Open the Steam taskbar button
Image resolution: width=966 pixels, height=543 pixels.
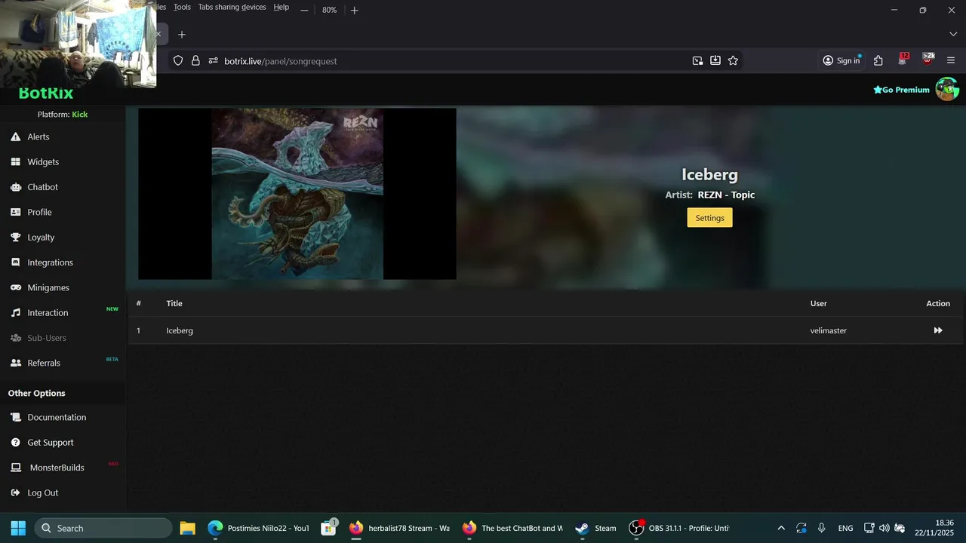[595, 528]
